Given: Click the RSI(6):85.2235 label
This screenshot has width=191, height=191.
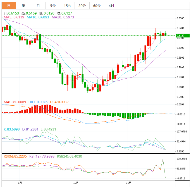Looking at the screenshot, I should tap(15, 156).
